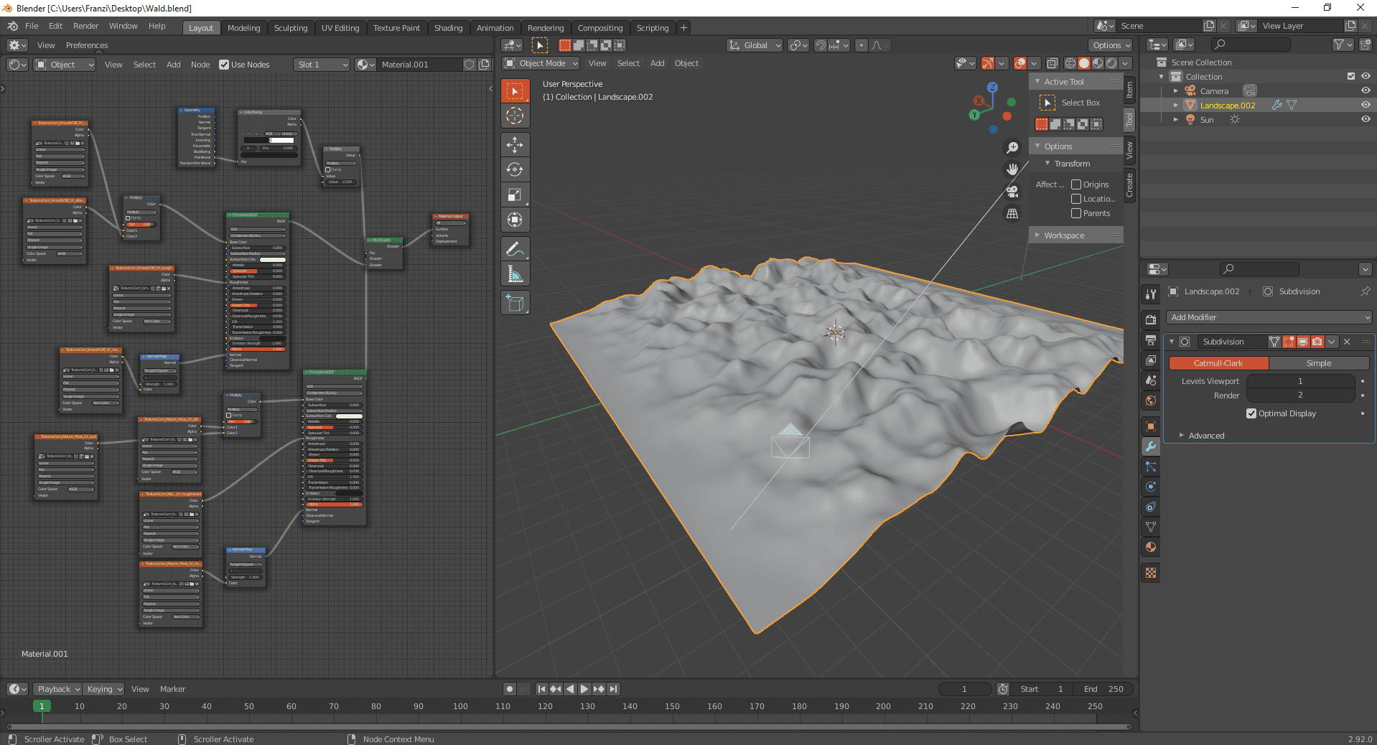Screen dimensions: 1377x745
Task: Open the Object Mode dropdown
Action: coord(541,63)
